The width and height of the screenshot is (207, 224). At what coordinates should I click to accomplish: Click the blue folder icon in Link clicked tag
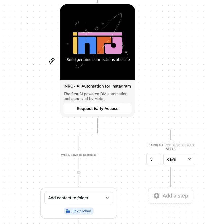[x=68, y=211]
